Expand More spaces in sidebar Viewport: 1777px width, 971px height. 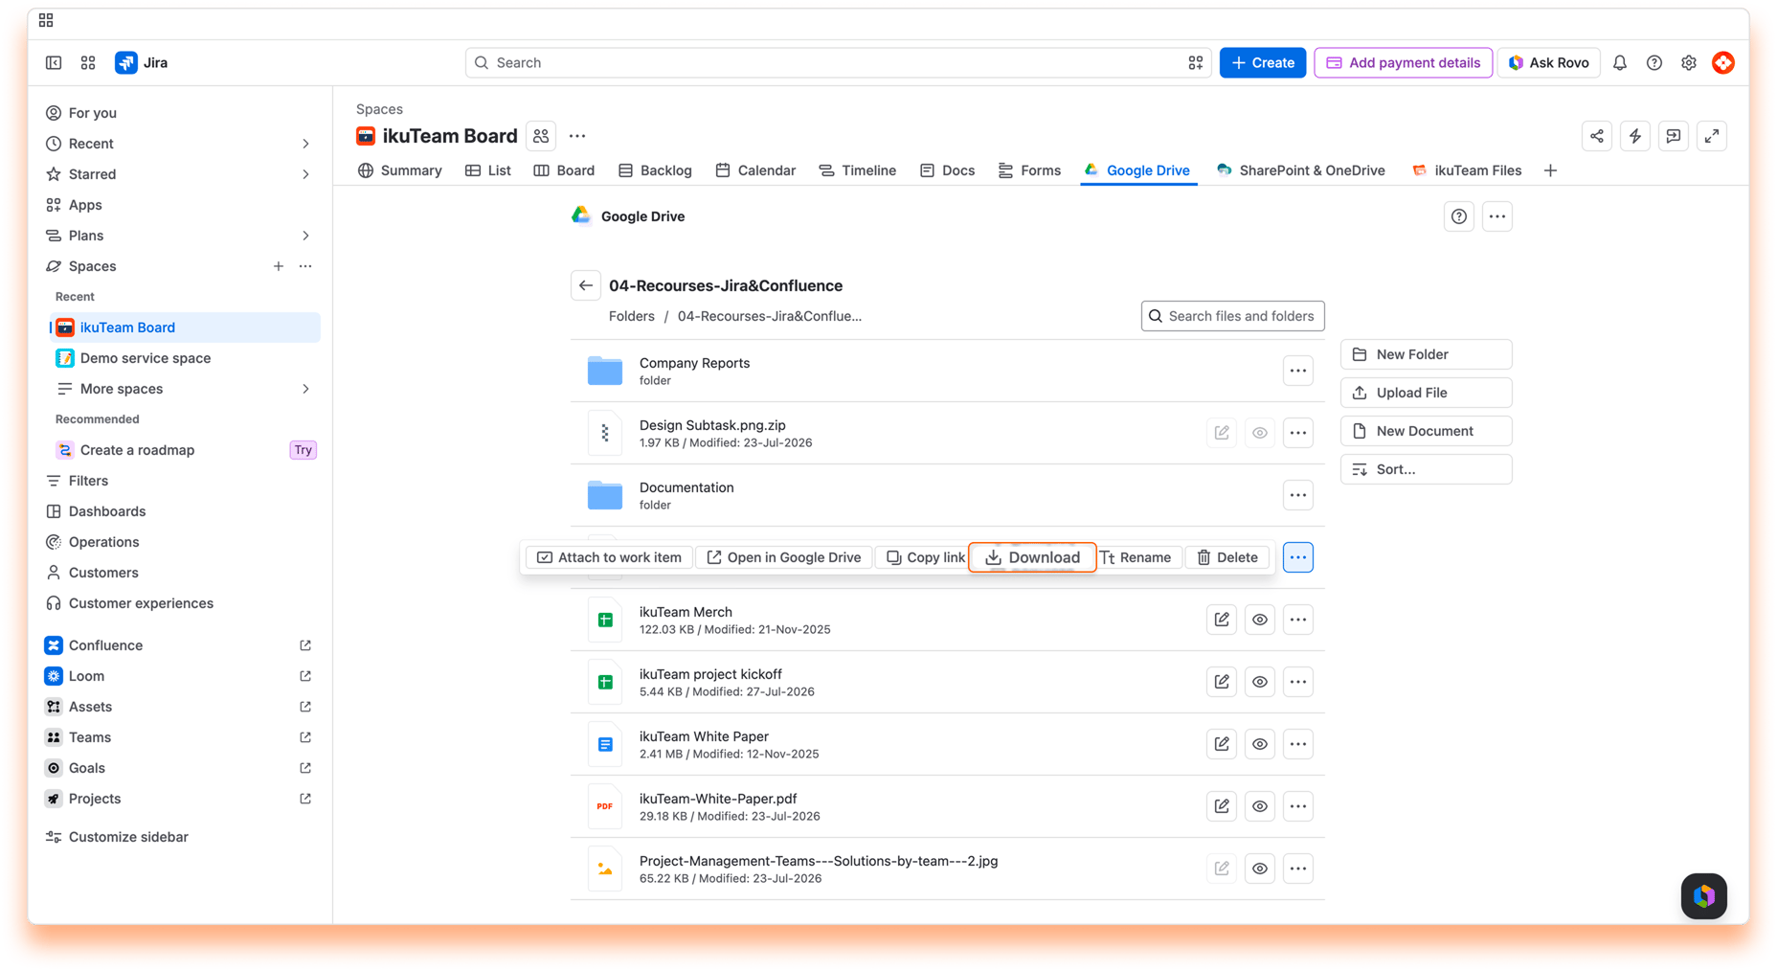point(305,389)
